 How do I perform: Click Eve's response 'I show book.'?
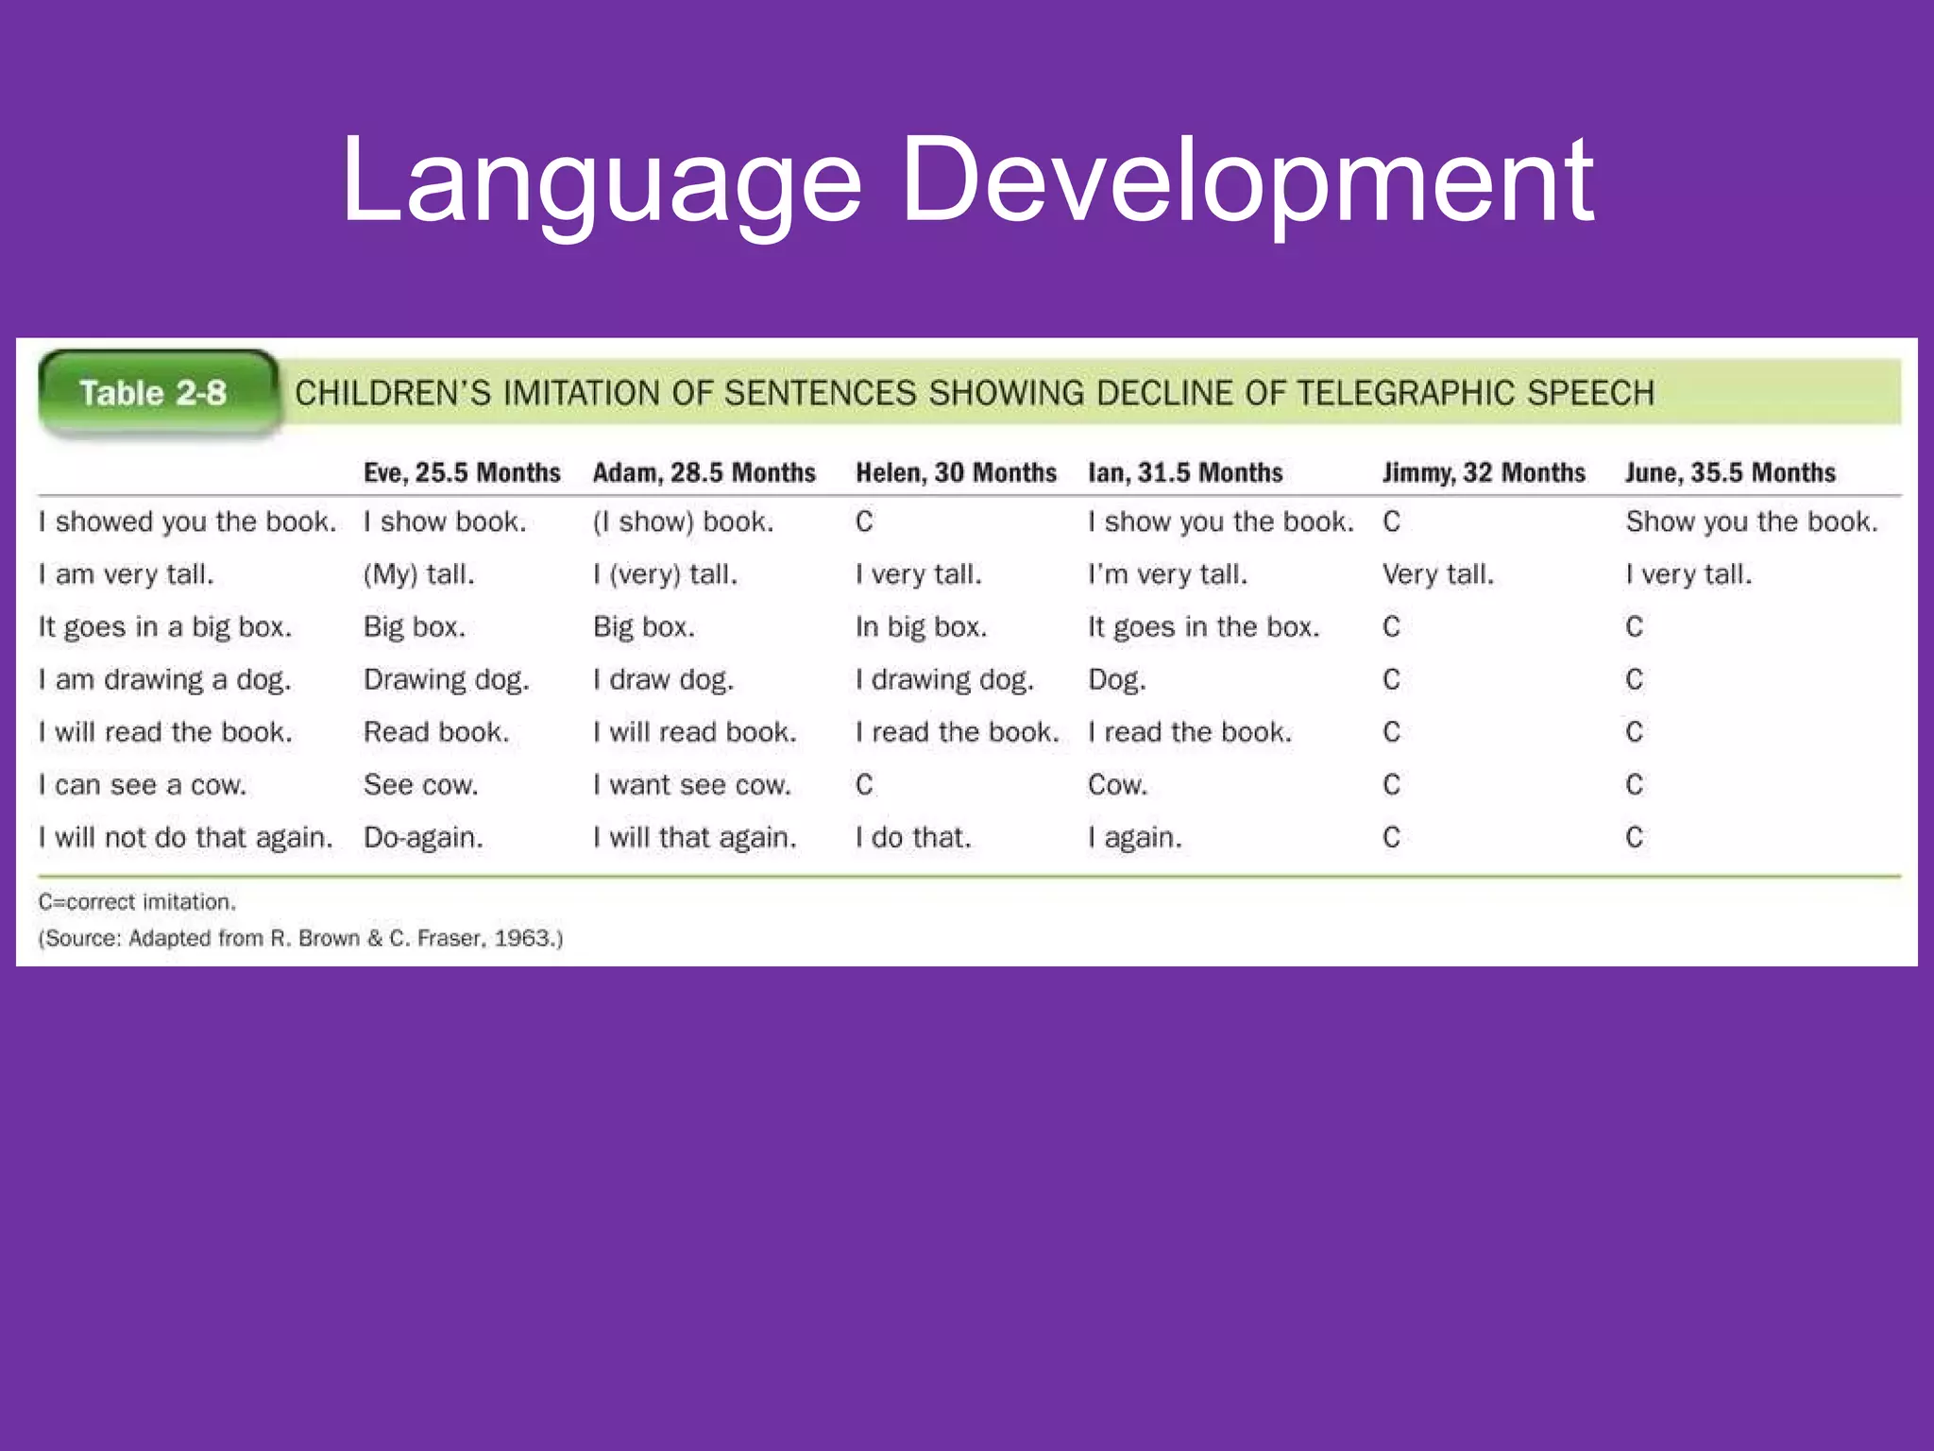[x=445, y=521]
